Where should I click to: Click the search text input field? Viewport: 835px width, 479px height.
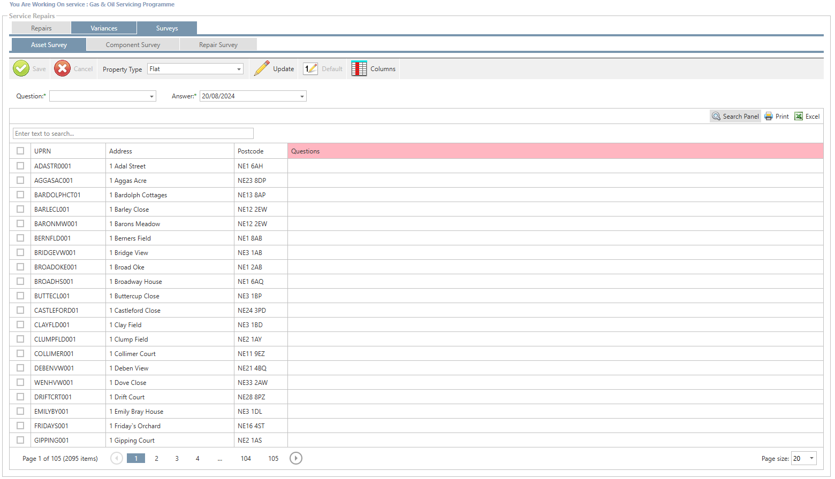click(133, 134)
